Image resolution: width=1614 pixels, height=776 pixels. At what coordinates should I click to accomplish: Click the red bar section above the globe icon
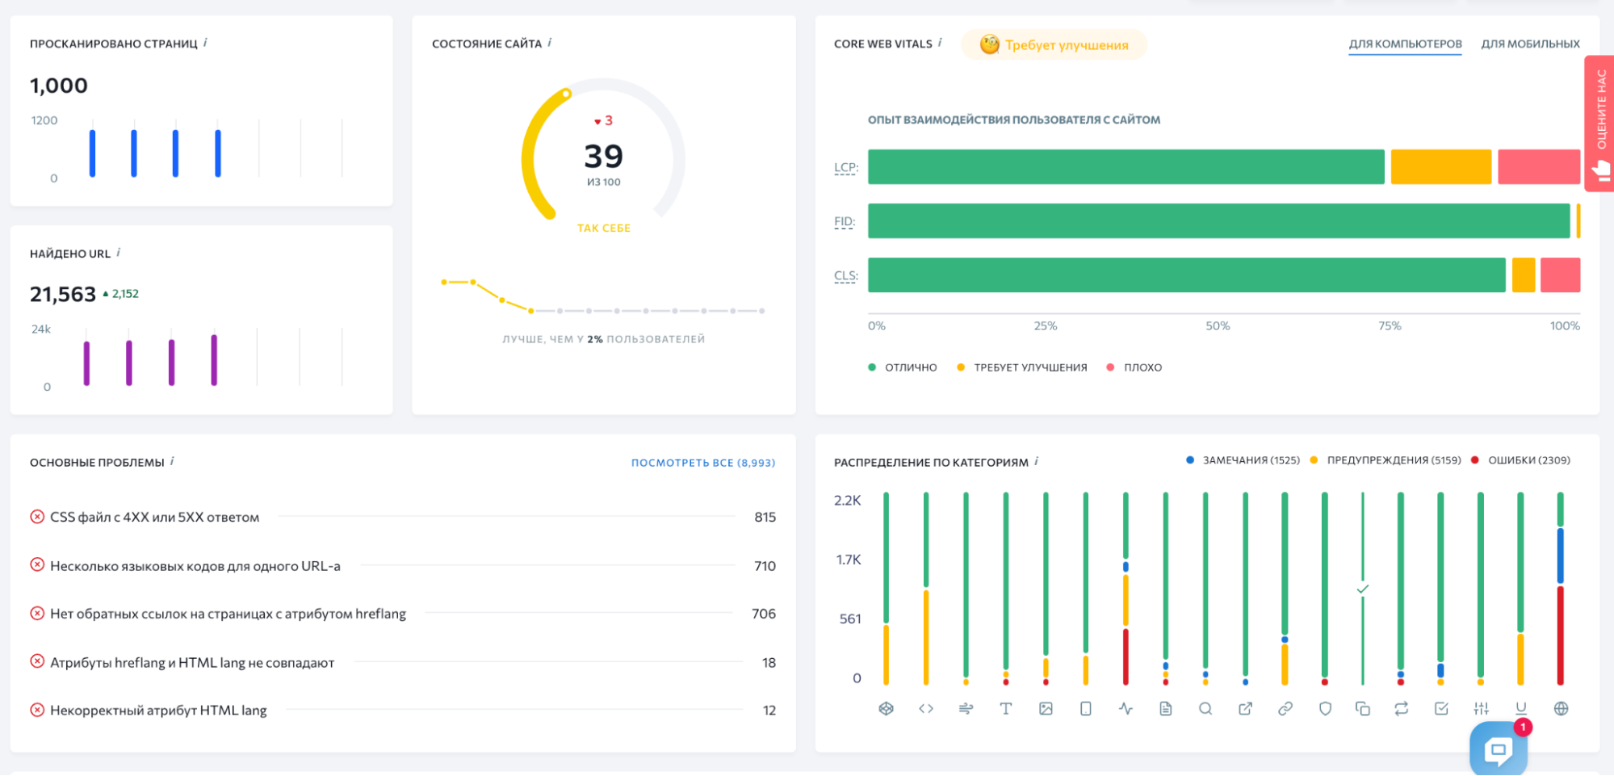click(x=1561, y=635)
